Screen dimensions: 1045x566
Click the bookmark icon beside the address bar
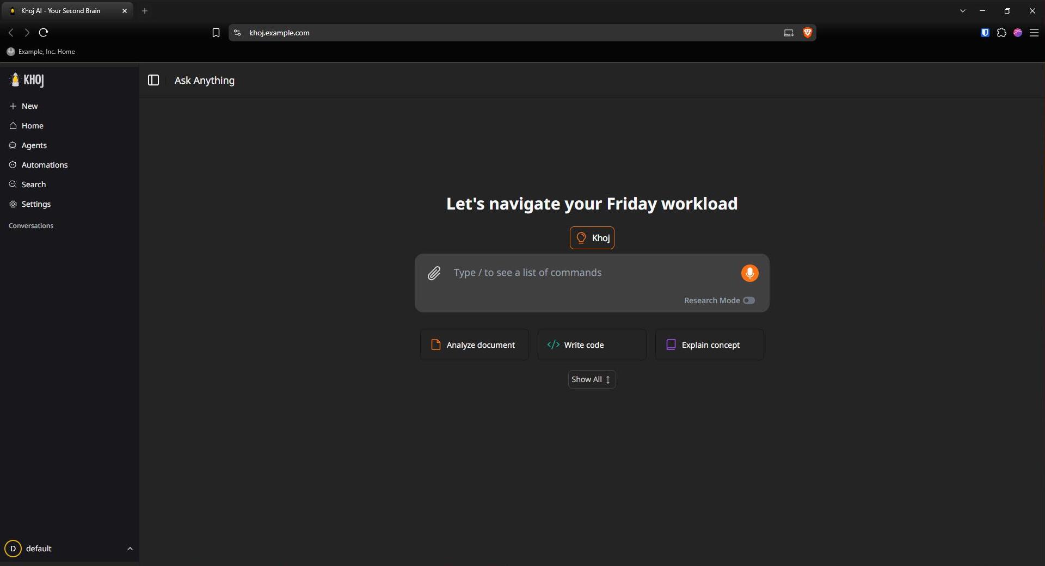click(x=216, y=33)
